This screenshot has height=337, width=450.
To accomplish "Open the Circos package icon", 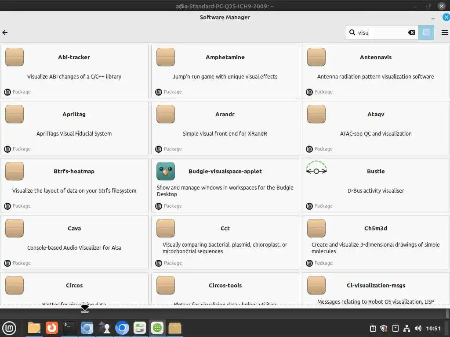I will pos(15,285).
